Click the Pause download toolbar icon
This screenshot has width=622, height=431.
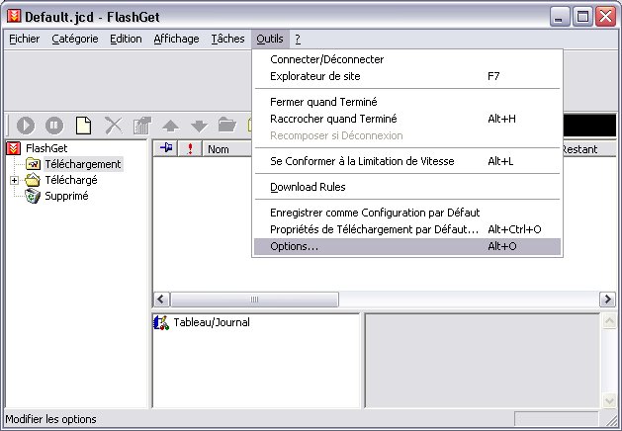pos(54,126)
